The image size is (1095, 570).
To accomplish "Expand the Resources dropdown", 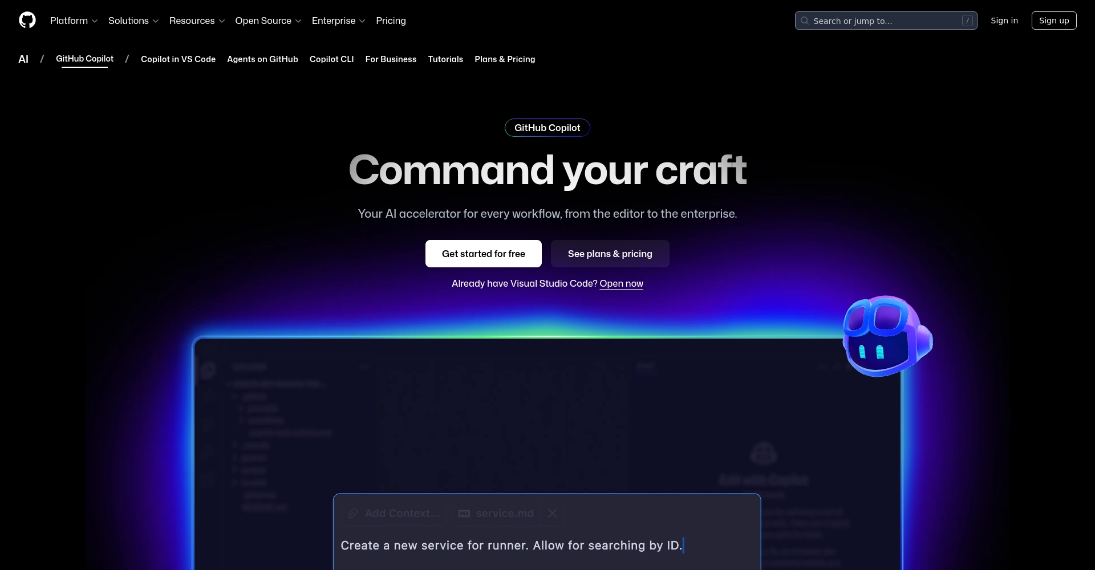I will (x=197, y=21).
